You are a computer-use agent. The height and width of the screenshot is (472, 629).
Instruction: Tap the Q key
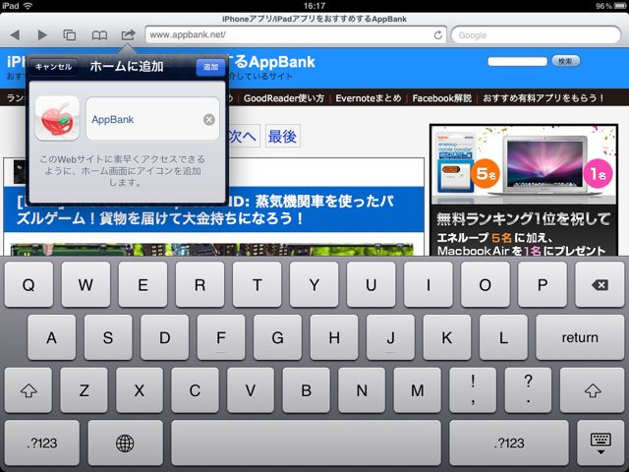(x=29, y=284)
